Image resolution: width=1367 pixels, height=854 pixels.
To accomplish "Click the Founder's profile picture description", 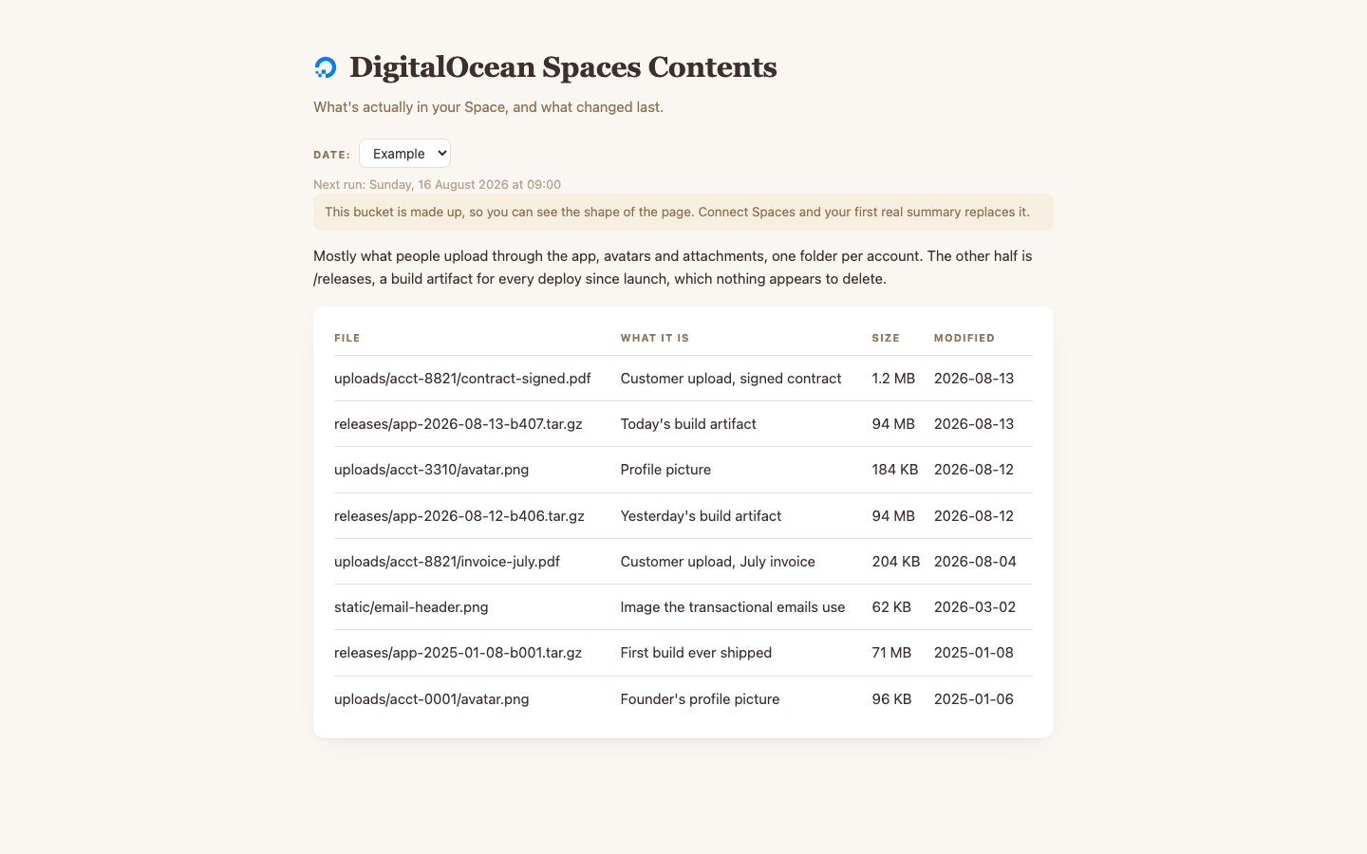I will (700, 699).
